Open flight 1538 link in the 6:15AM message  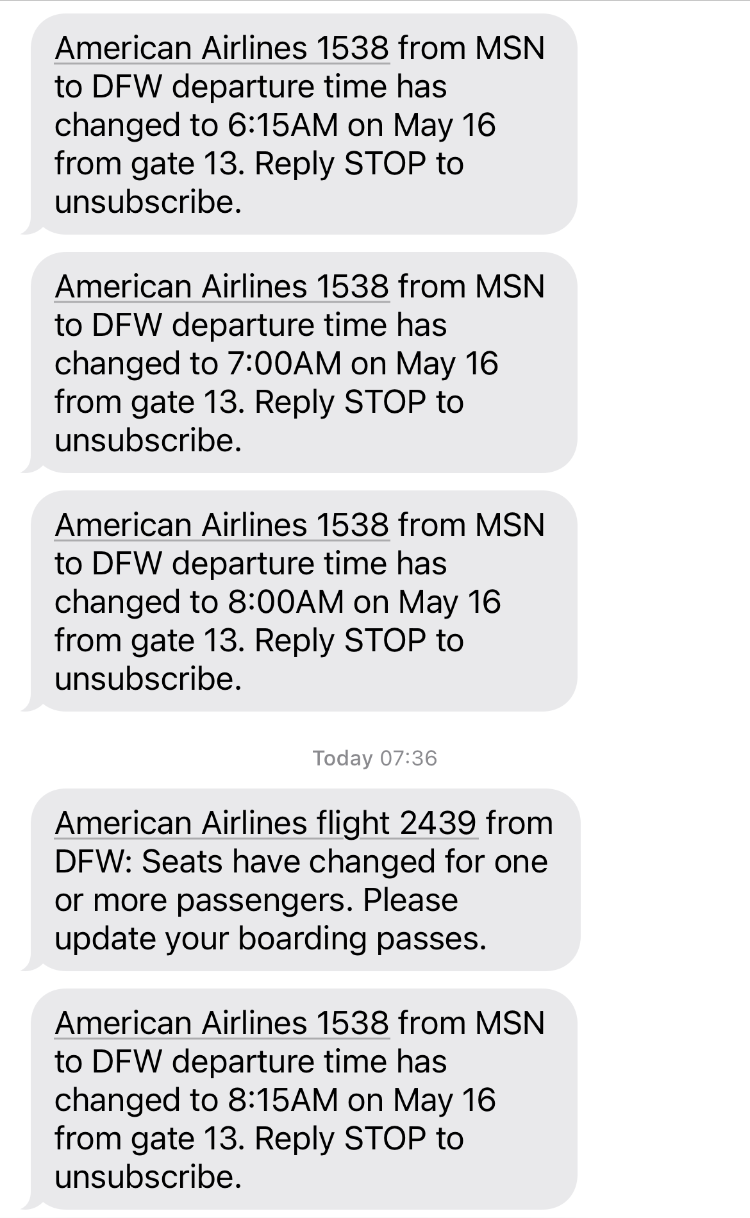pyautogui.click(x=222, y=48)
